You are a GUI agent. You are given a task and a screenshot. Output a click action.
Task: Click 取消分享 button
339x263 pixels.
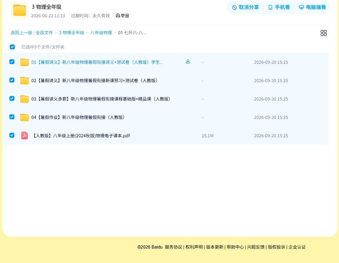[245, 7]
